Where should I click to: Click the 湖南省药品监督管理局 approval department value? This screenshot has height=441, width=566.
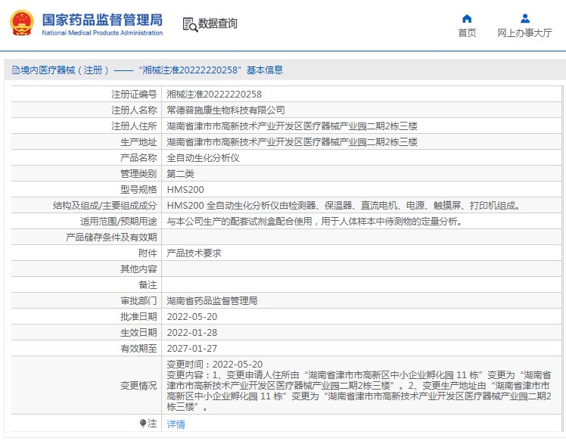coord(212,301)
